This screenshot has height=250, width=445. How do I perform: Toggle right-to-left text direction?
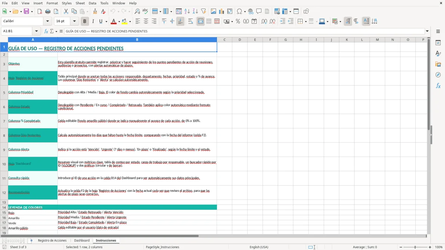tap(356, 21)
